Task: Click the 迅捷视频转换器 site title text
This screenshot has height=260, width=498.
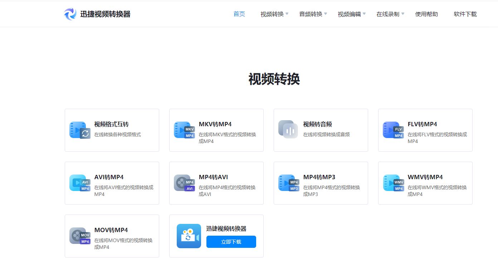Action: 105,14
